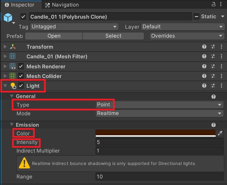Viewport: 227px width, 185px height.
Task: Switch to the Navigation tab
Action: tap(62, 5)
